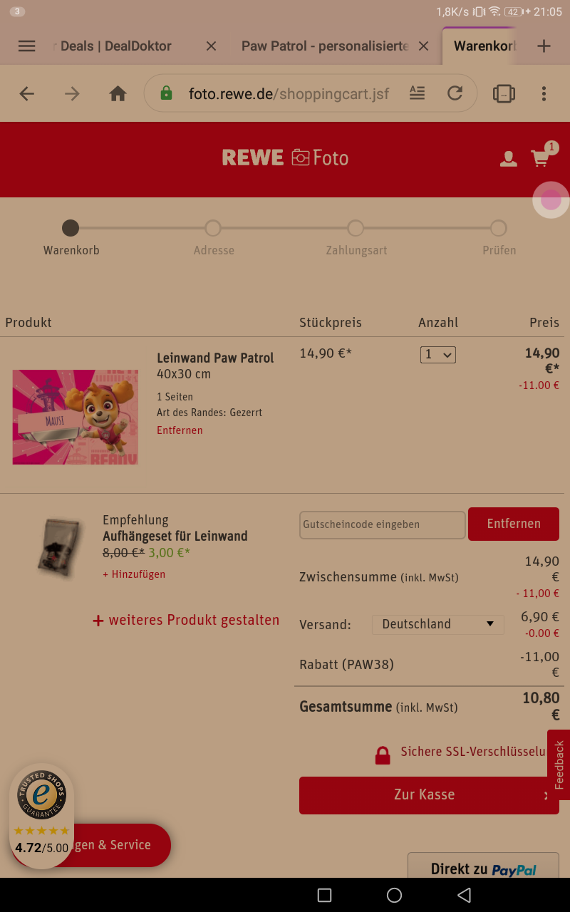Open reader mode icon in address bar
Viewport: 570px width, 912px height.
point(417,93)
